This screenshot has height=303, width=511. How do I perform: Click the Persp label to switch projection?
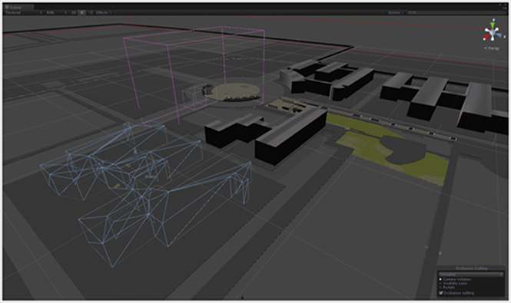click(x=492, y=48)
